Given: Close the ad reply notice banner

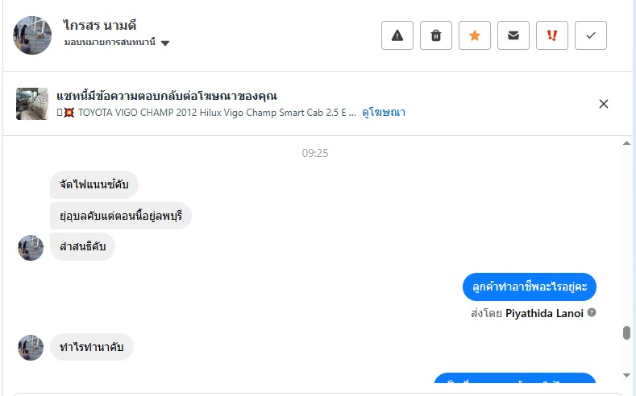Looking at the screenshot, I should click(604, 103).
